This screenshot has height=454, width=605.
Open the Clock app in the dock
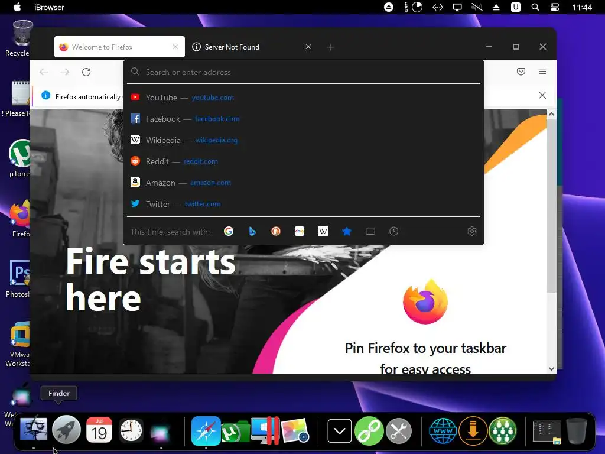click(x=131, y=430)
